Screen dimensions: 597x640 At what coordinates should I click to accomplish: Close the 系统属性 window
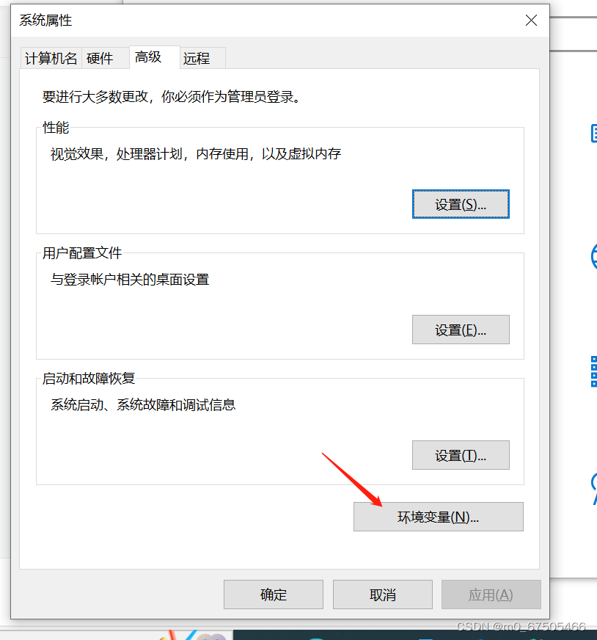(x=531, y=21)
